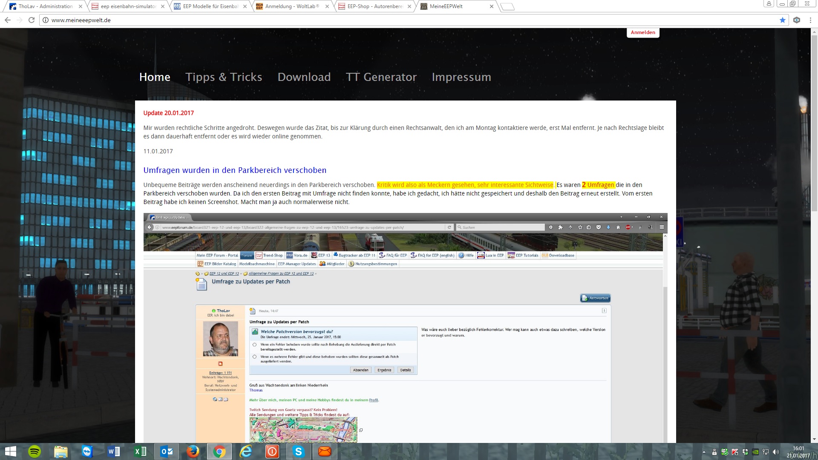This screenshot has height=460, width=818.
Task: Switch to the ThoLav - Administration tab
Action: [45, 6]
